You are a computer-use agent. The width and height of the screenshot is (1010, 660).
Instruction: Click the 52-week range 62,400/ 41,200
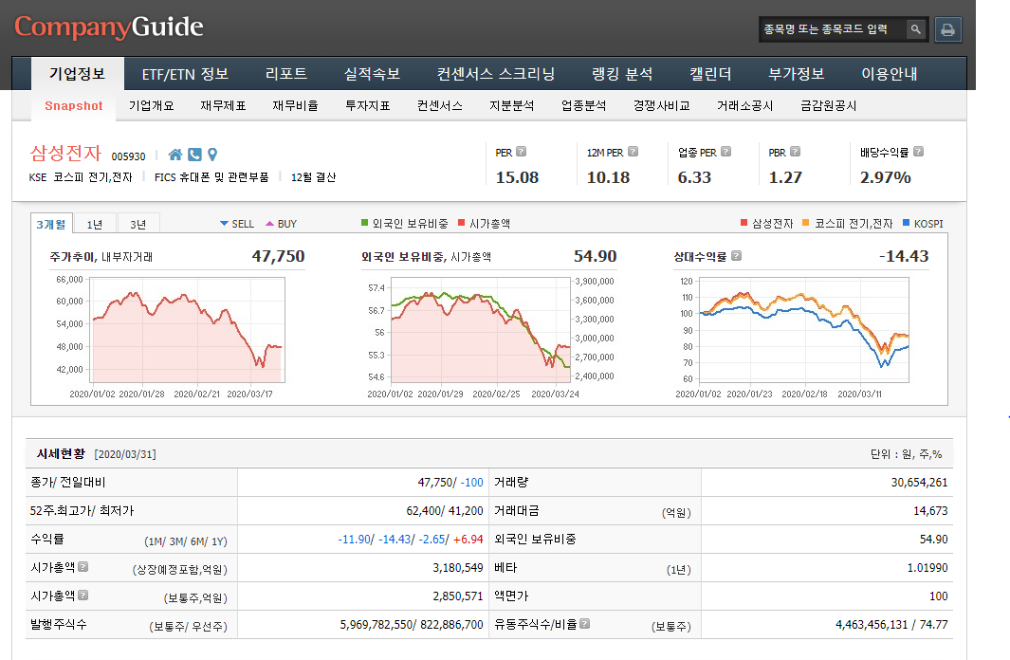[x=445, y=510]
